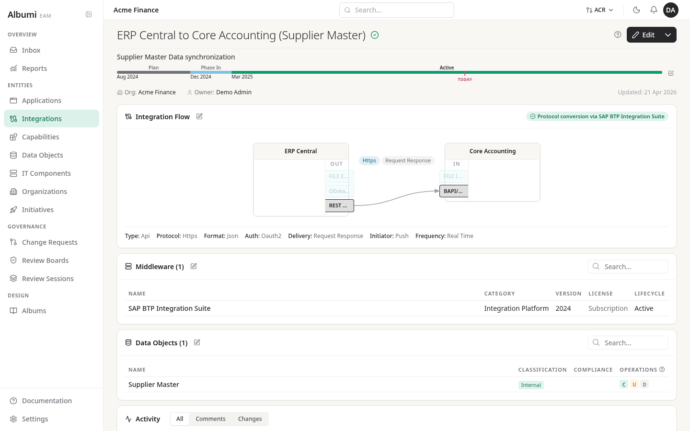Focus the Data Objects search field

[x=628, y=343]
